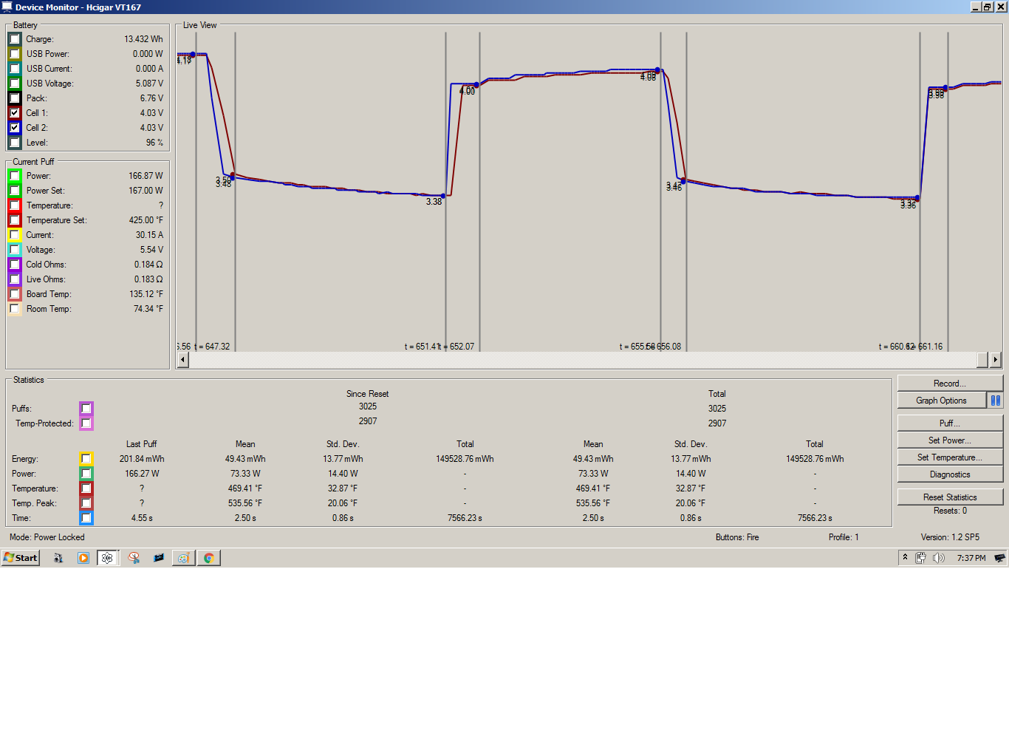Click Device Monitor taskbar icon
1009x739 pixels.
point(108,558)
